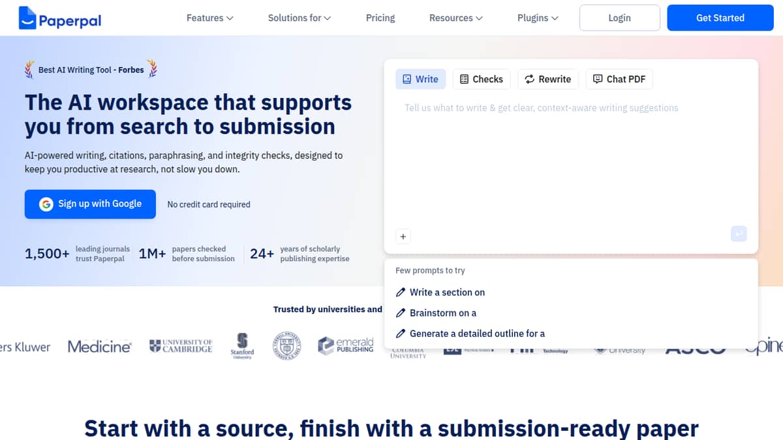The image size is (783, 440).
Task: Click the Best AI Writing Tool - Forbes badge
Action: [91, 69]
